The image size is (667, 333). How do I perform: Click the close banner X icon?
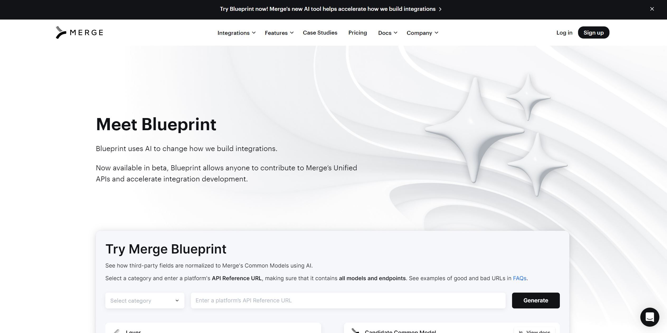coord(652,8)
